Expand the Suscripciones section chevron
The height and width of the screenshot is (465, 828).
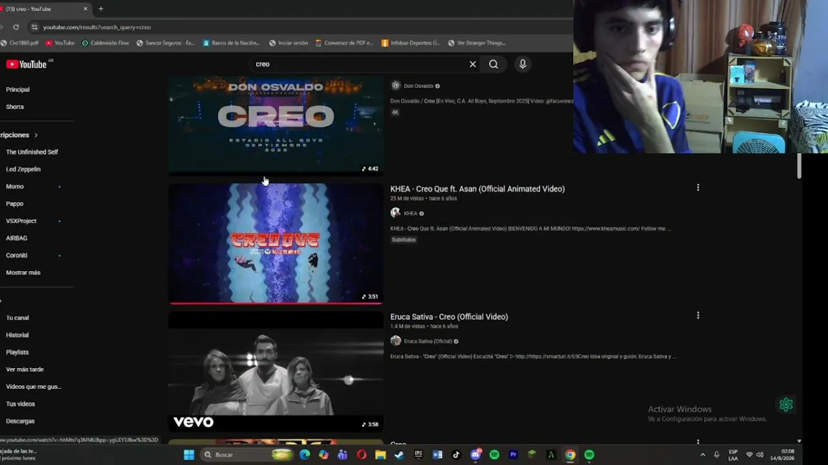pyautogui.click(x=36, y=135)
